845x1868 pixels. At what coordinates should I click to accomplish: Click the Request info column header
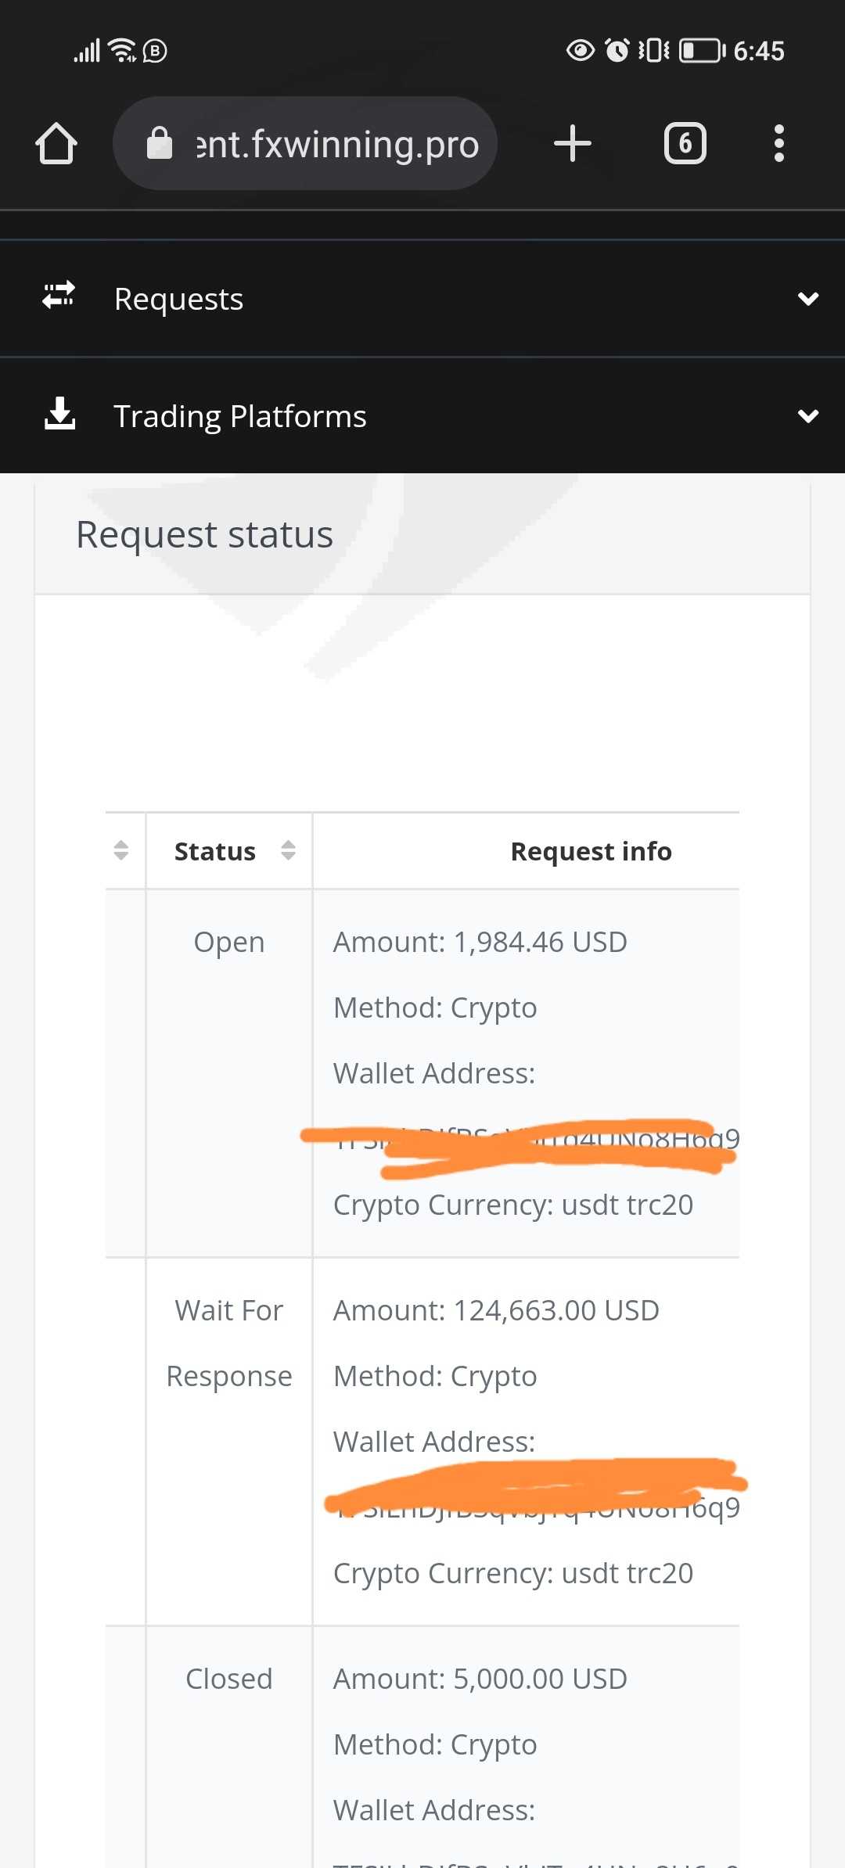click(591, 851)
